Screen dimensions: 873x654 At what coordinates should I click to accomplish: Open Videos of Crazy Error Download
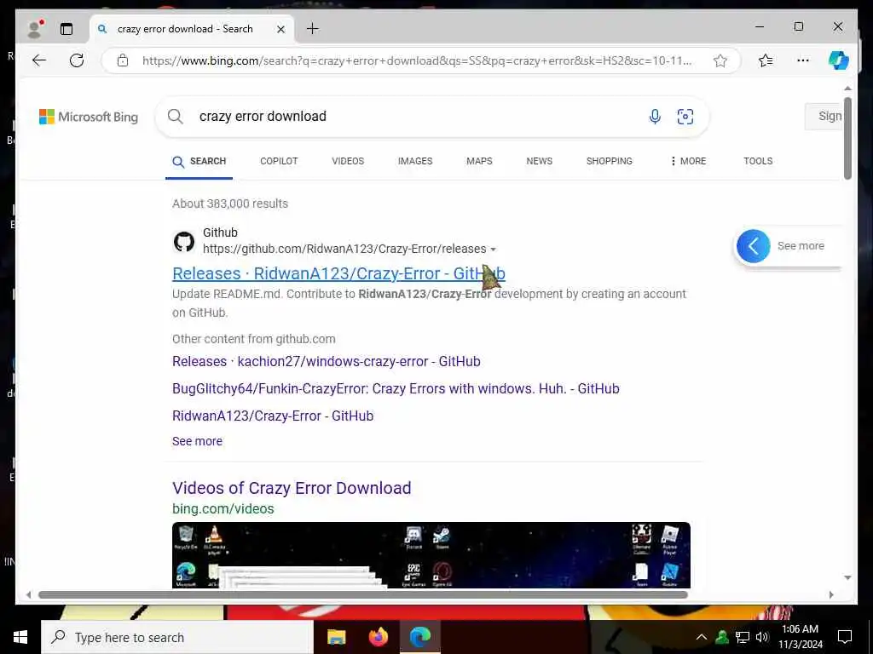(292, 488)
